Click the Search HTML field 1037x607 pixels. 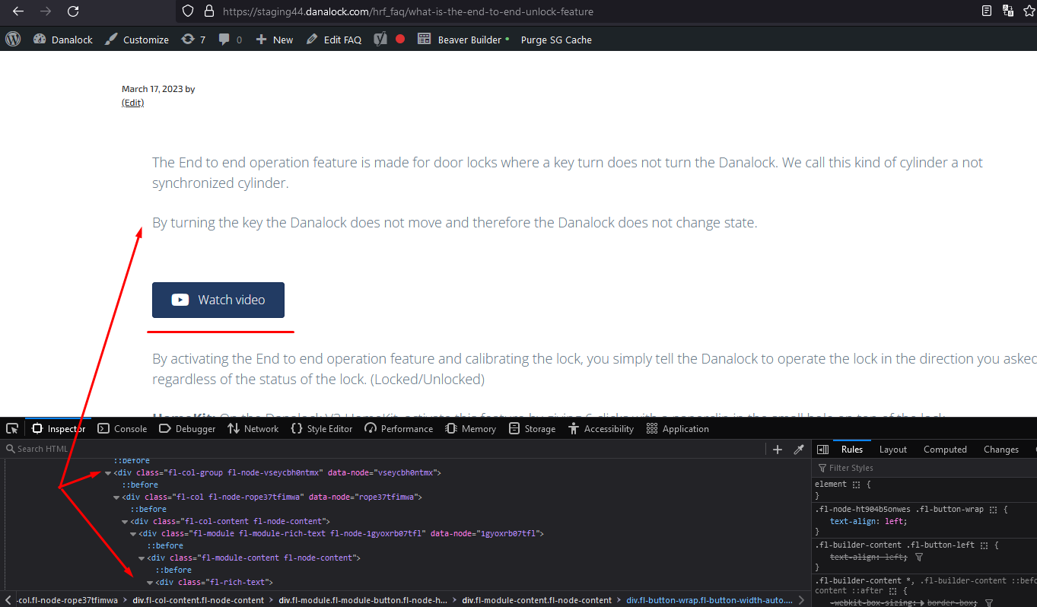pyautogui.click(x=384, y=449)
